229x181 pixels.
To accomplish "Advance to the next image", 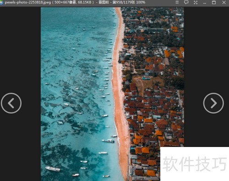I will [x=213, y=103].
